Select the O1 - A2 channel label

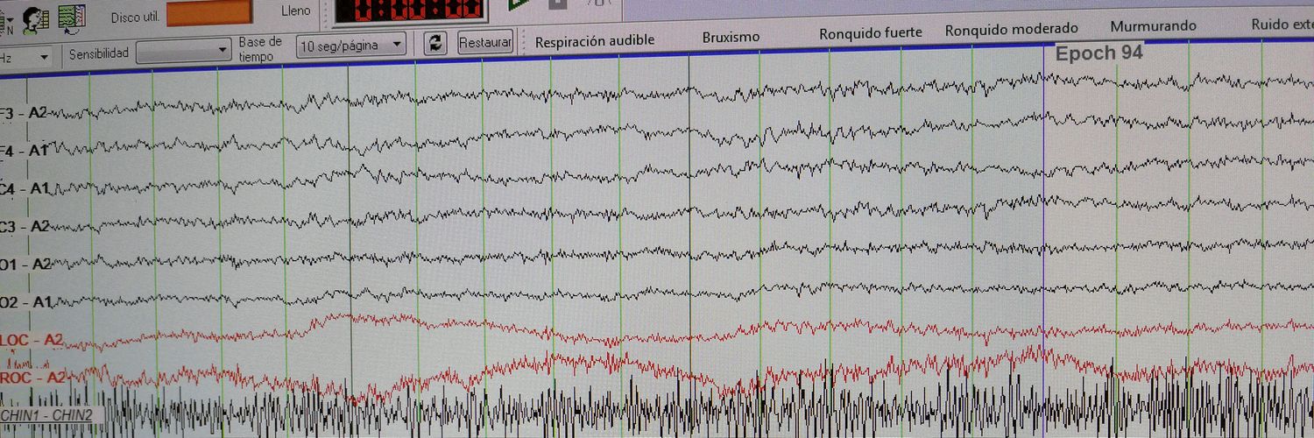[x=26, y=264]
